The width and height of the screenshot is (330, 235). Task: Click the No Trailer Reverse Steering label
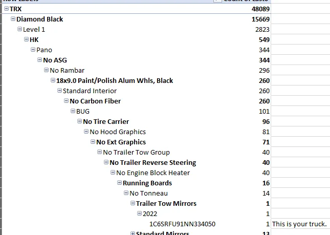click(153, 163)
